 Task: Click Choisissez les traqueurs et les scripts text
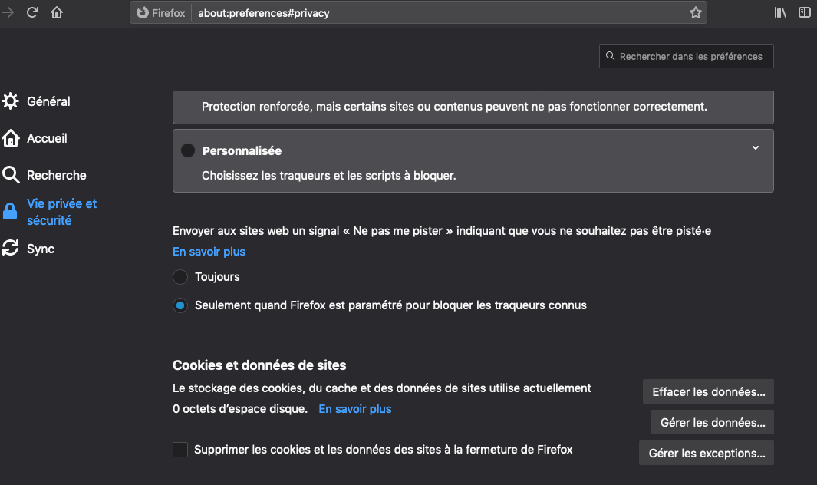click(x=329, y=176)
